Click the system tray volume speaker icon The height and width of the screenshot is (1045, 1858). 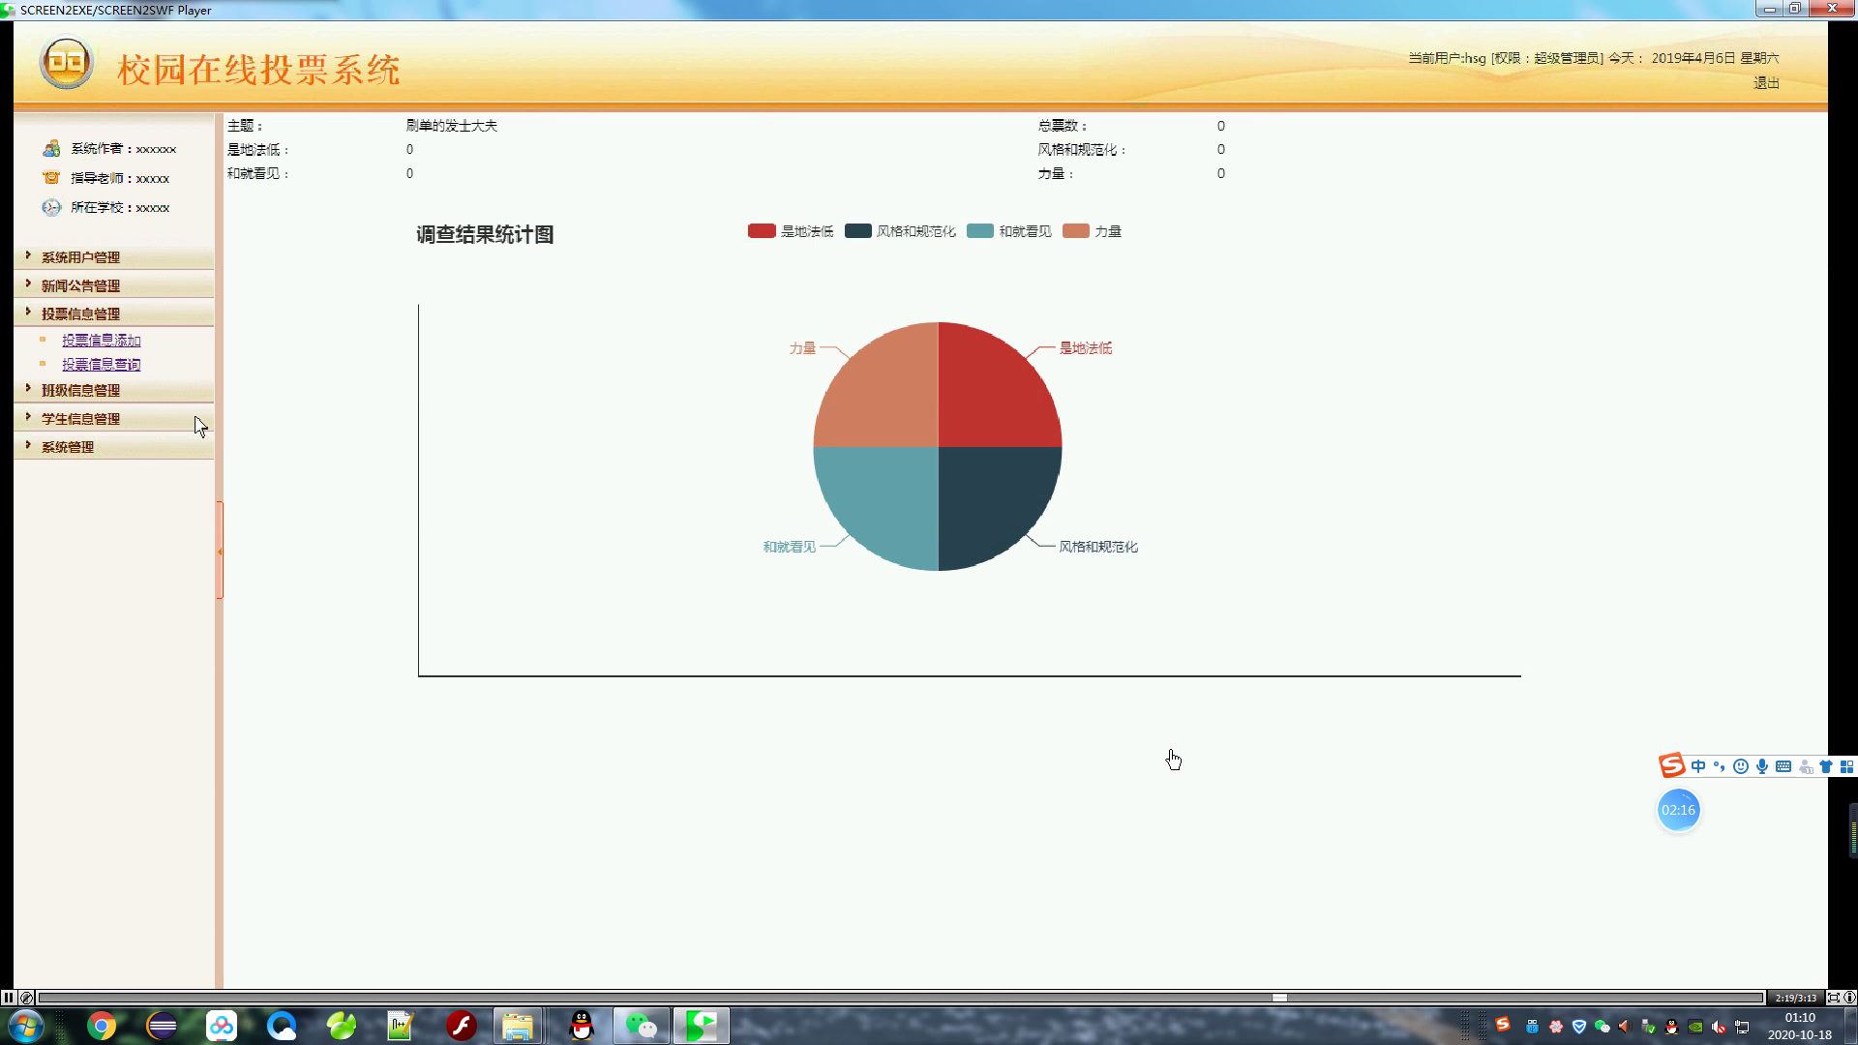(1719, 1027)
